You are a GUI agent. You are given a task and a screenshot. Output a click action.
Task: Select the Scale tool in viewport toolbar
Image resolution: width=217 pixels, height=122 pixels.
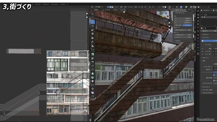tap(93, 30)
